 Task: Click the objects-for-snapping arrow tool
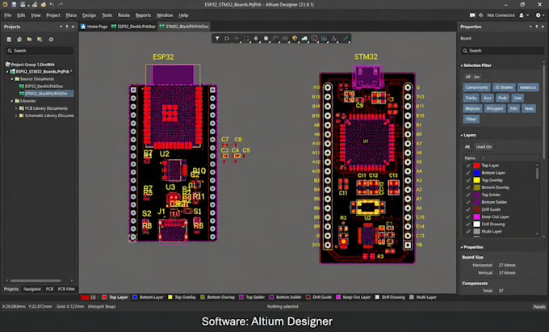coord(227,39)
